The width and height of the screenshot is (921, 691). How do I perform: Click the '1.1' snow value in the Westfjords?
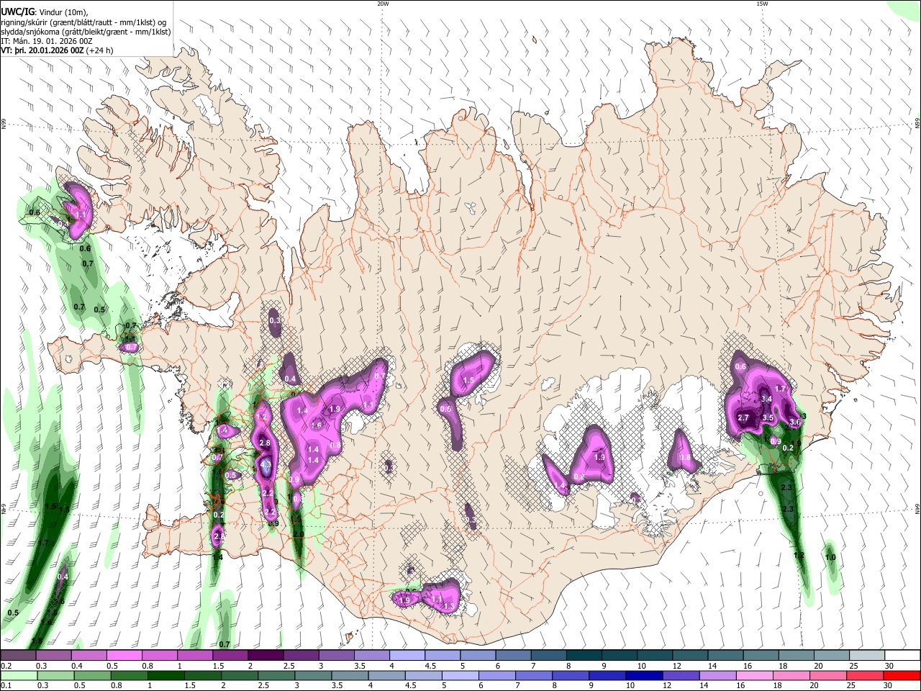click(81, 214)
